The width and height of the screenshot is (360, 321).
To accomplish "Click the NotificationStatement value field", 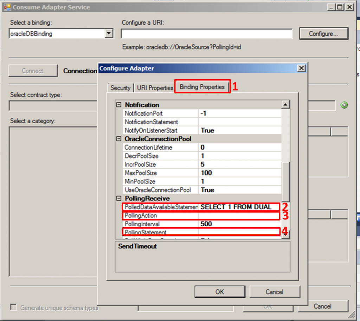I will (240, 122).
